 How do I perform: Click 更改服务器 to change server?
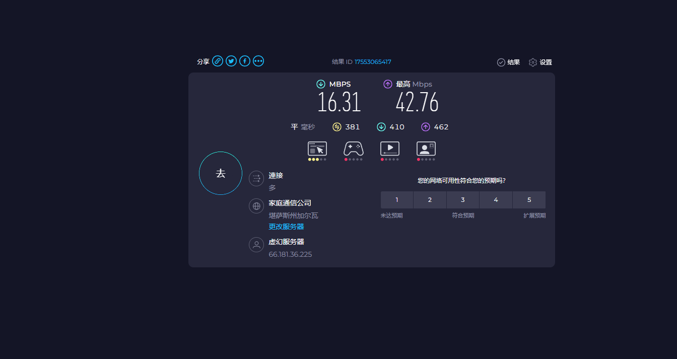tap(286, 227)
